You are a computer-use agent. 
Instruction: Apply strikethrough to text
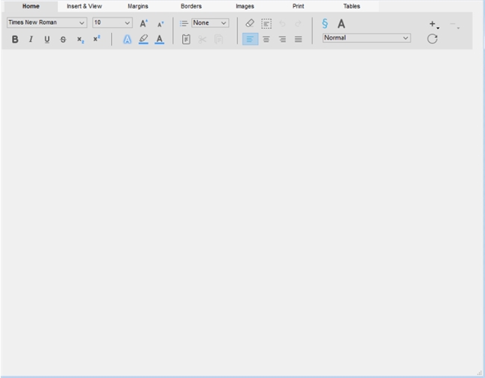click(x=63, y=40)
